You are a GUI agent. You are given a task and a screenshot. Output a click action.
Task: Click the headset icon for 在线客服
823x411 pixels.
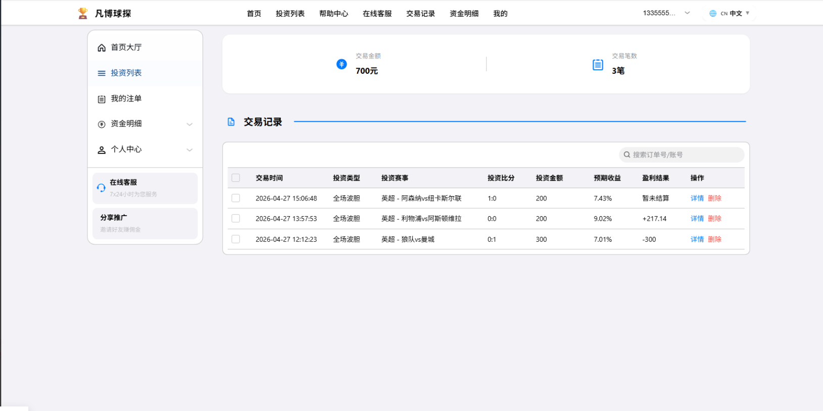point(101,188)
